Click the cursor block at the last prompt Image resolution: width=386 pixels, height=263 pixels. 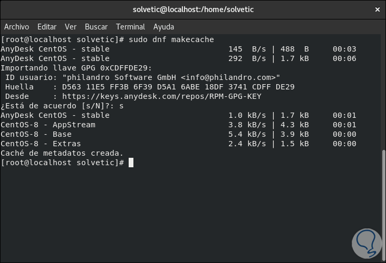[131, 163]
